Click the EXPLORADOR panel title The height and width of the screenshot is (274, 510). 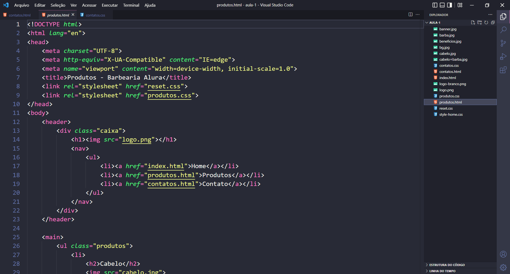coord(439,15)
